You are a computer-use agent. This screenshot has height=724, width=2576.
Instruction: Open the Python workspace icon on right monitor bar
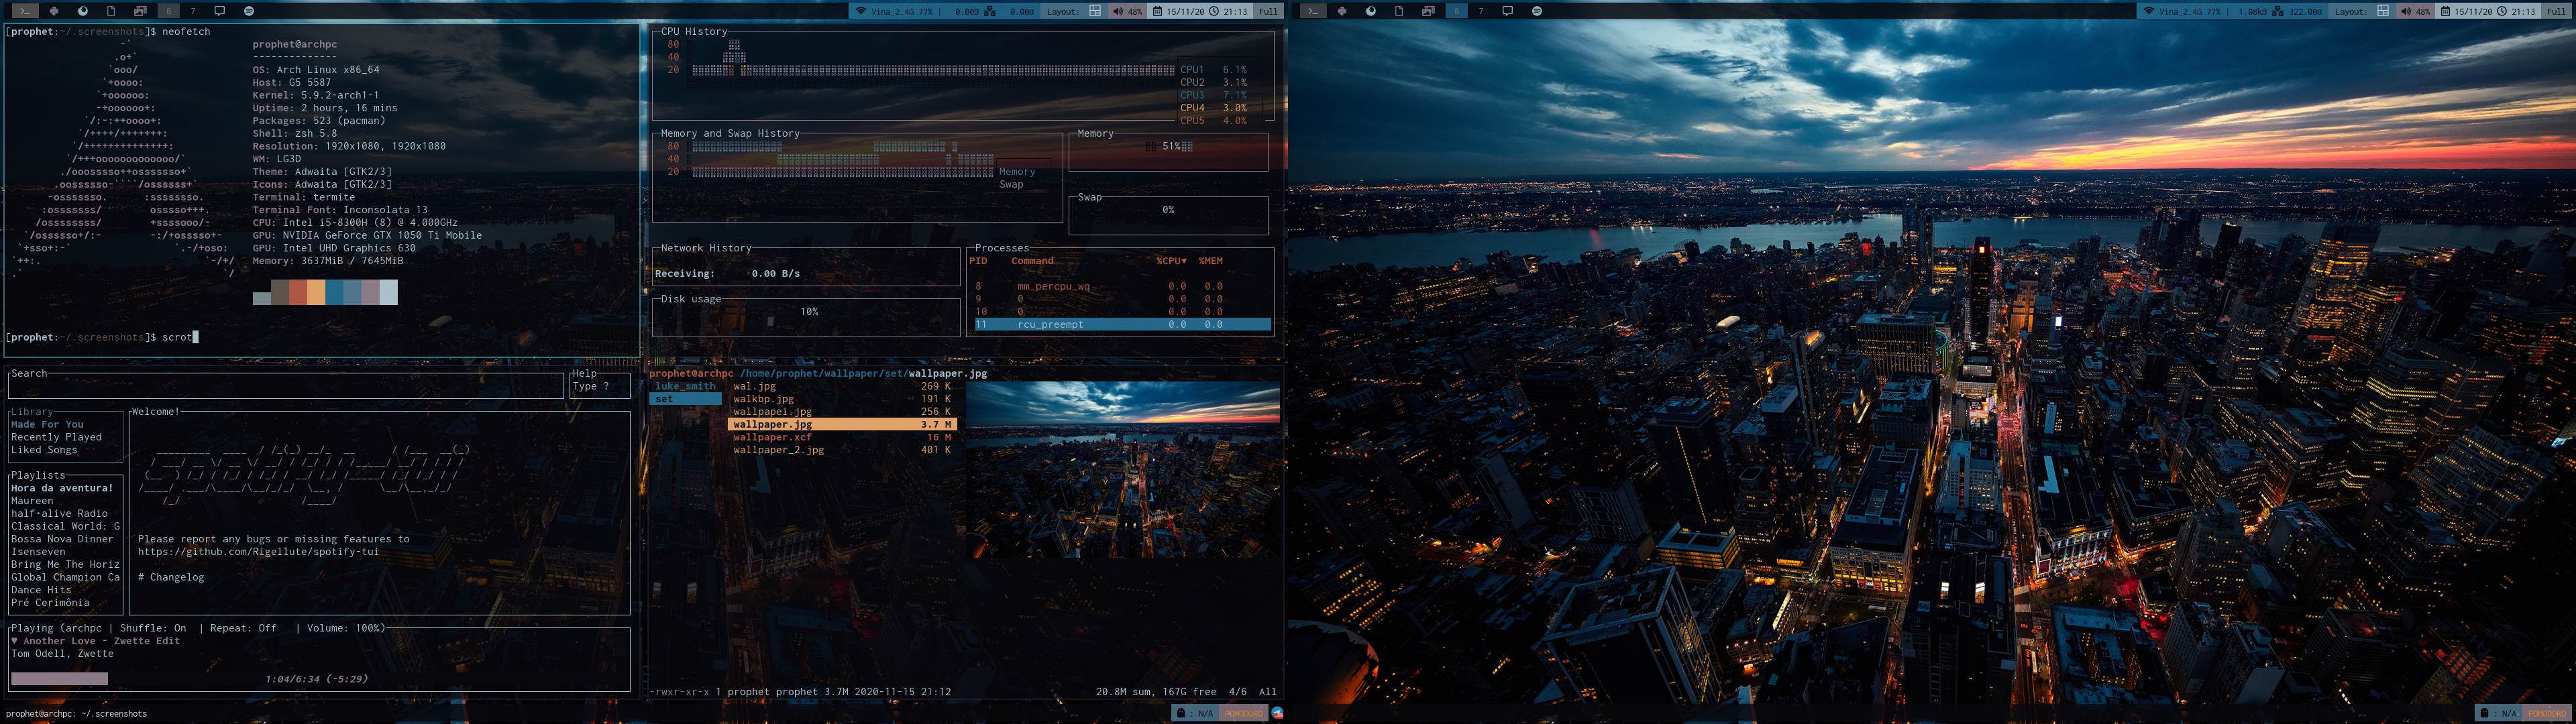tap(1342, 11)
